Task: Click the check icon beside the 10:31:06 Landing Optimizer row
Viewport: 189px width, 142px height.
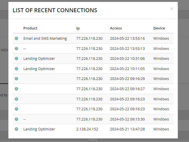Action: tap(16, 59)
